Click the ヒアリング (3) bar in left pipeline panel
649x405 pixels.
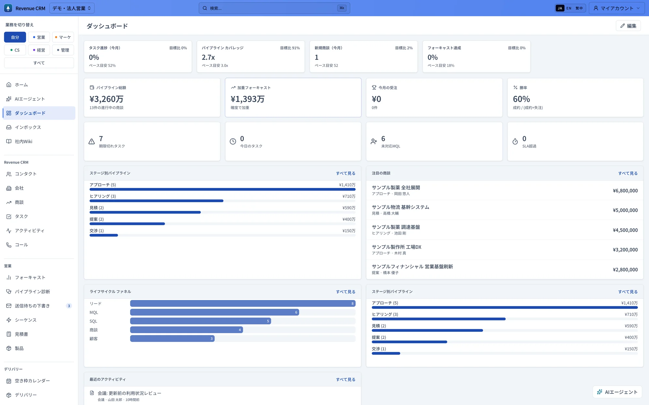coord(156,201)
